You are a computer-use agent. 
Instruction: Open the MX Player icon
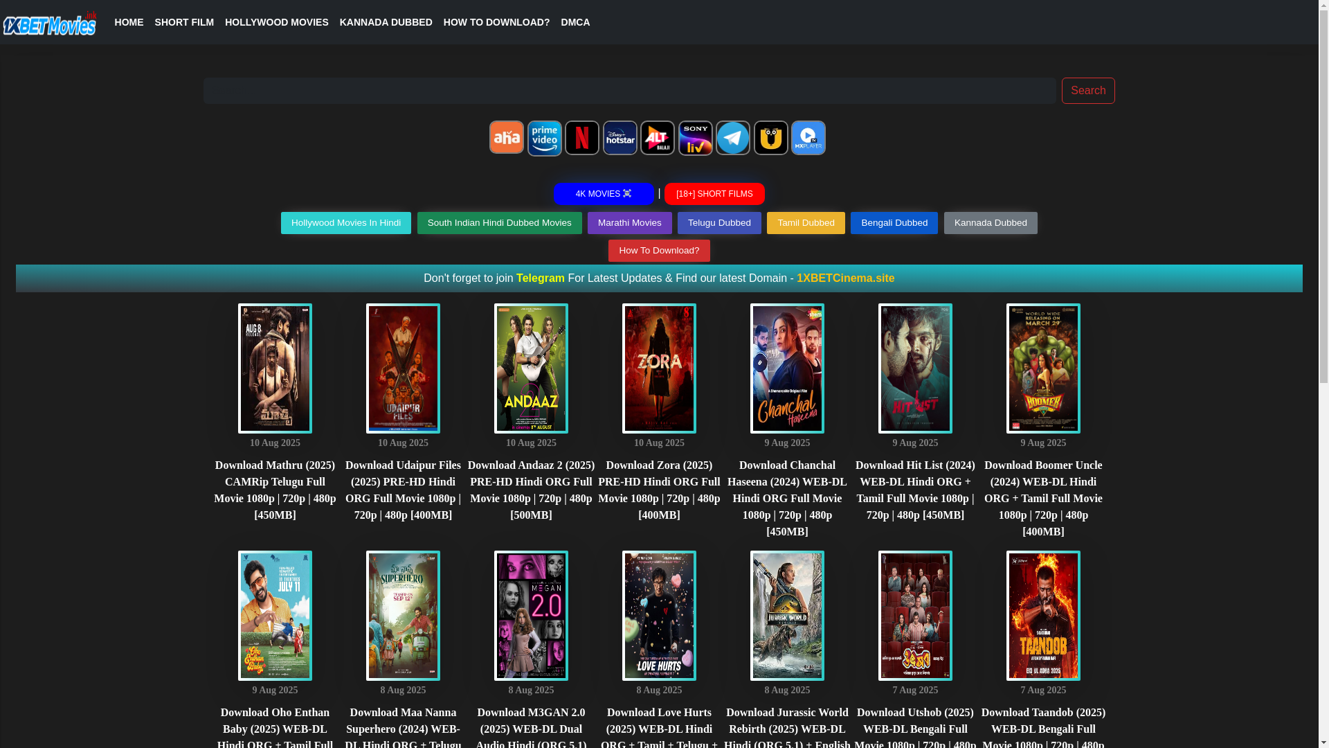[x=808, y=137]
